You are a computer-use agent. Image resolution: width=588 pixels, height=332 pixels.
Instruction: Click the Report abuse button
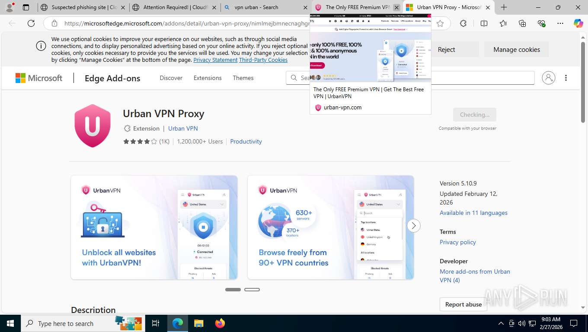pyautogui.click(x=463, y=304)
